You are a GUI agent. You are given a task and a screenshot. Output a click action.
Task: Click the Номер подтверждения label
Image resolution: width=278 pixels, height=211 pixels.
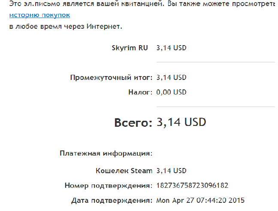(109, 186)
